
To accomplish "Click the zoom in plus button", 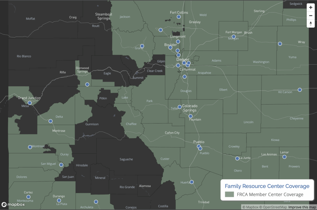I will [310, 7].
